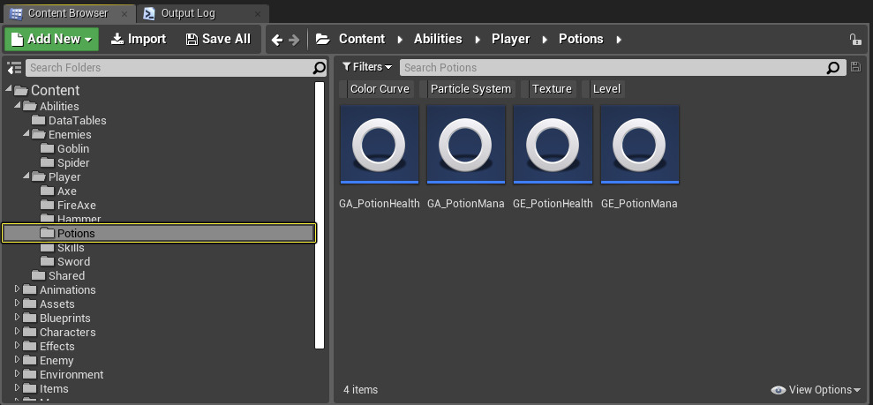Click save search icon beside search bar

855,68
